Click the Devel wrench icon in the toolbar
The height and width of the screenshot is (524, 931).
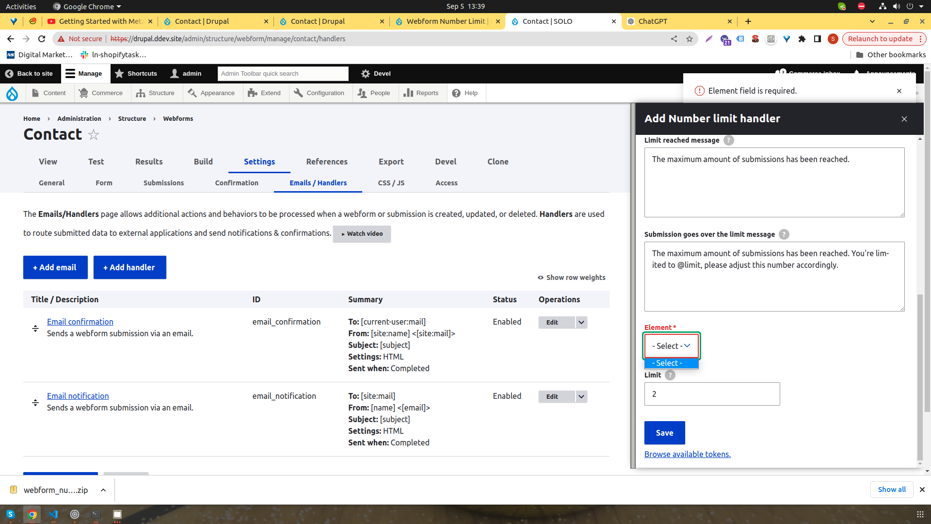pyautogui.click(x=365, y=73)
